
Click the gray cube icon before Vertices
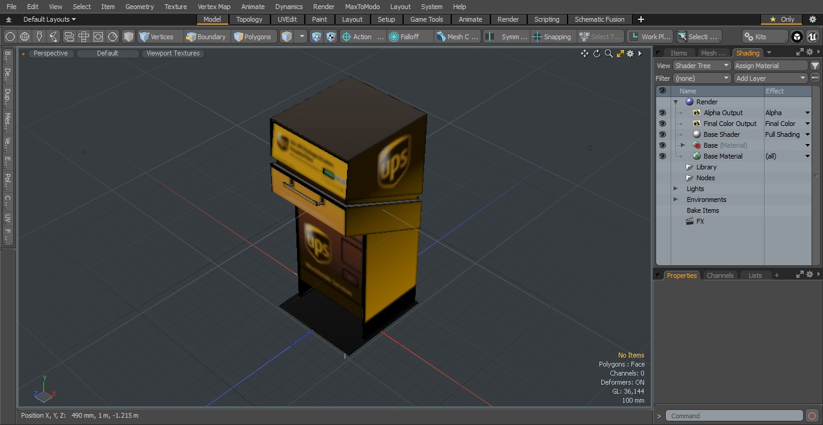pyautogui.click(x=128, y=37)
